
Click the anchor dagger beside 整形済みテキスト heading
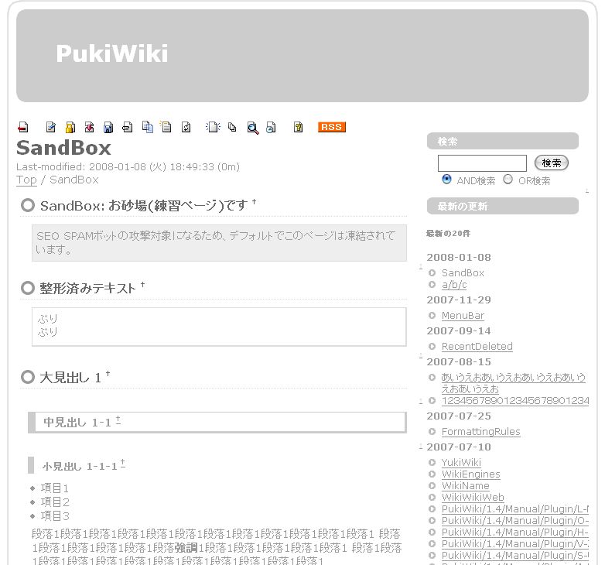pos(142,286)
